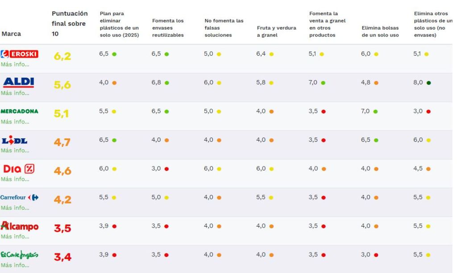The height and width of the screenshot is (273, 457).
Task: Click the Elimina bolsas de un solo uso header
Action: [x=380, y=31]
